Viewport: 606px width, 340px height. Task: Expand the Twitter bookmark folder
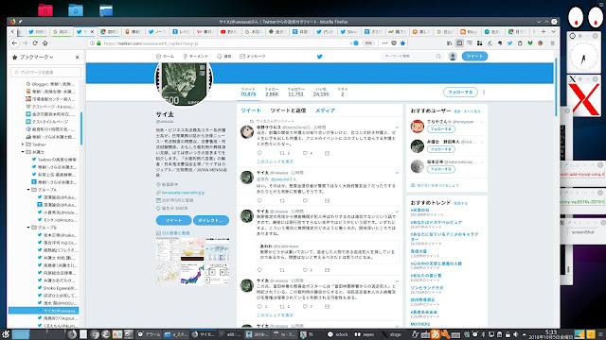[23, 144]
